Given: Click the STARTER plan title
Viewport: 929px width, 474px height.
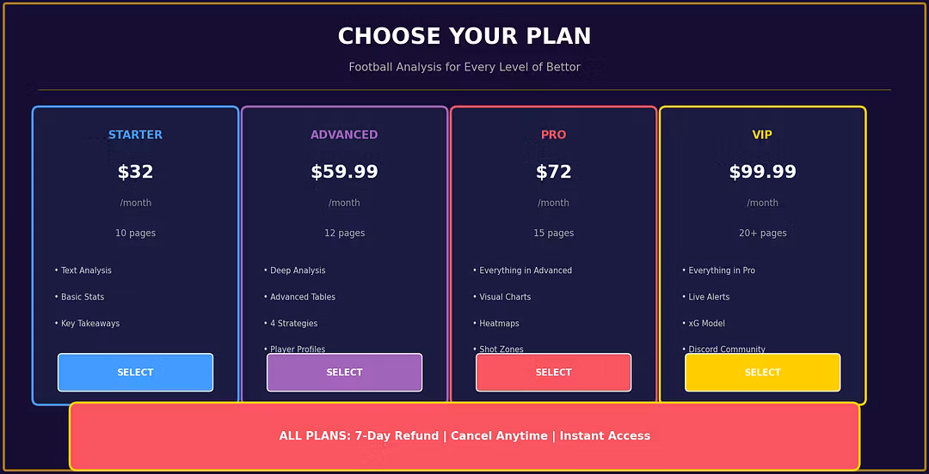Looking at the screenshot, I should (135, 135).
